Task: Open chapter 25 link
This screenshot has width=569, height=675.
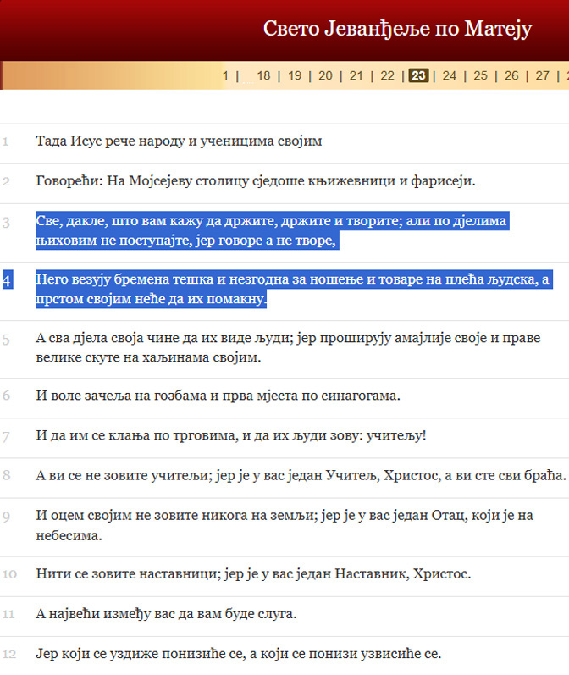Action: [480, 75]
